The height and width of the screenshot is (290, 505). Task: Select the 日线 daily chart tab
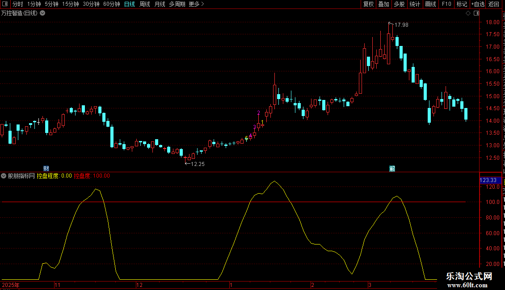click(x=130, y=4)
